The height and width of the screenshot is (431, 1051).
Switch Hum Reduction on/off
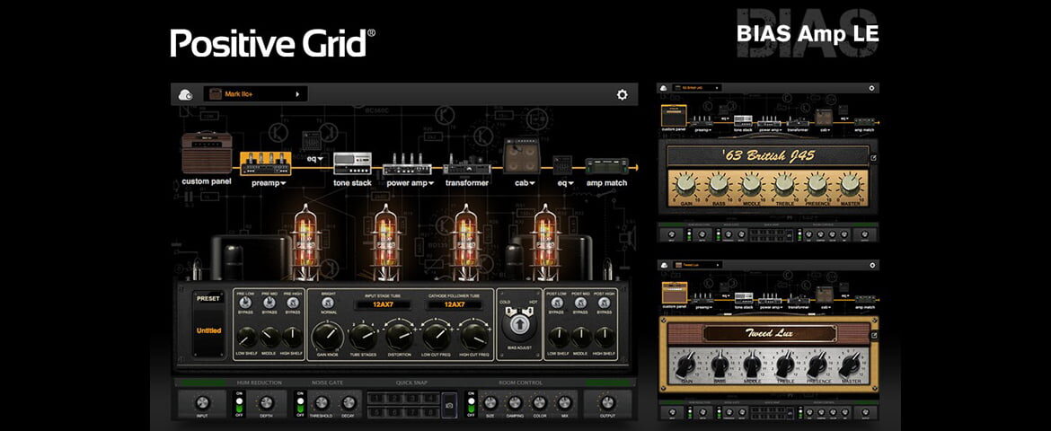coord(238,403)
